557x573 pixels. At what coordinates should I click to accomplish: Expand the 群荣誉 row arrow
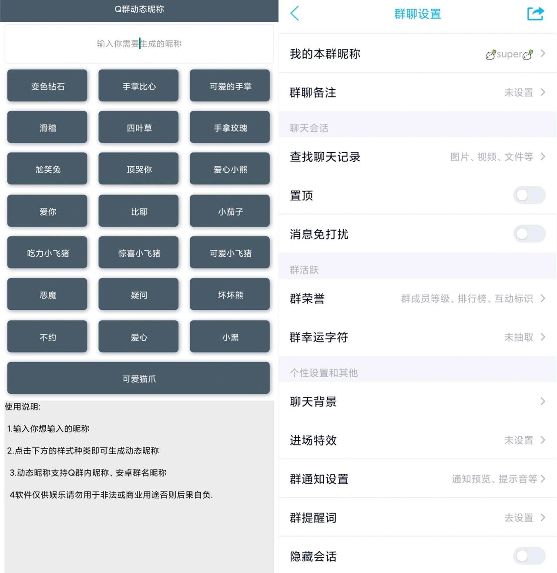[x=543, y=298]
